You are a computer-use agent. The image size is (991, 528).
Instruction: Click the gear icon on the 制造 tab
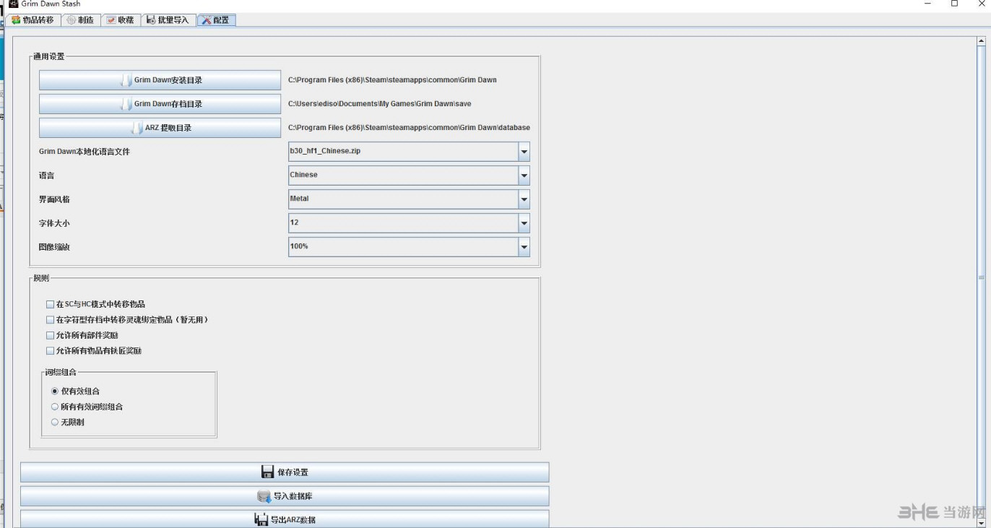click(72, 20)
